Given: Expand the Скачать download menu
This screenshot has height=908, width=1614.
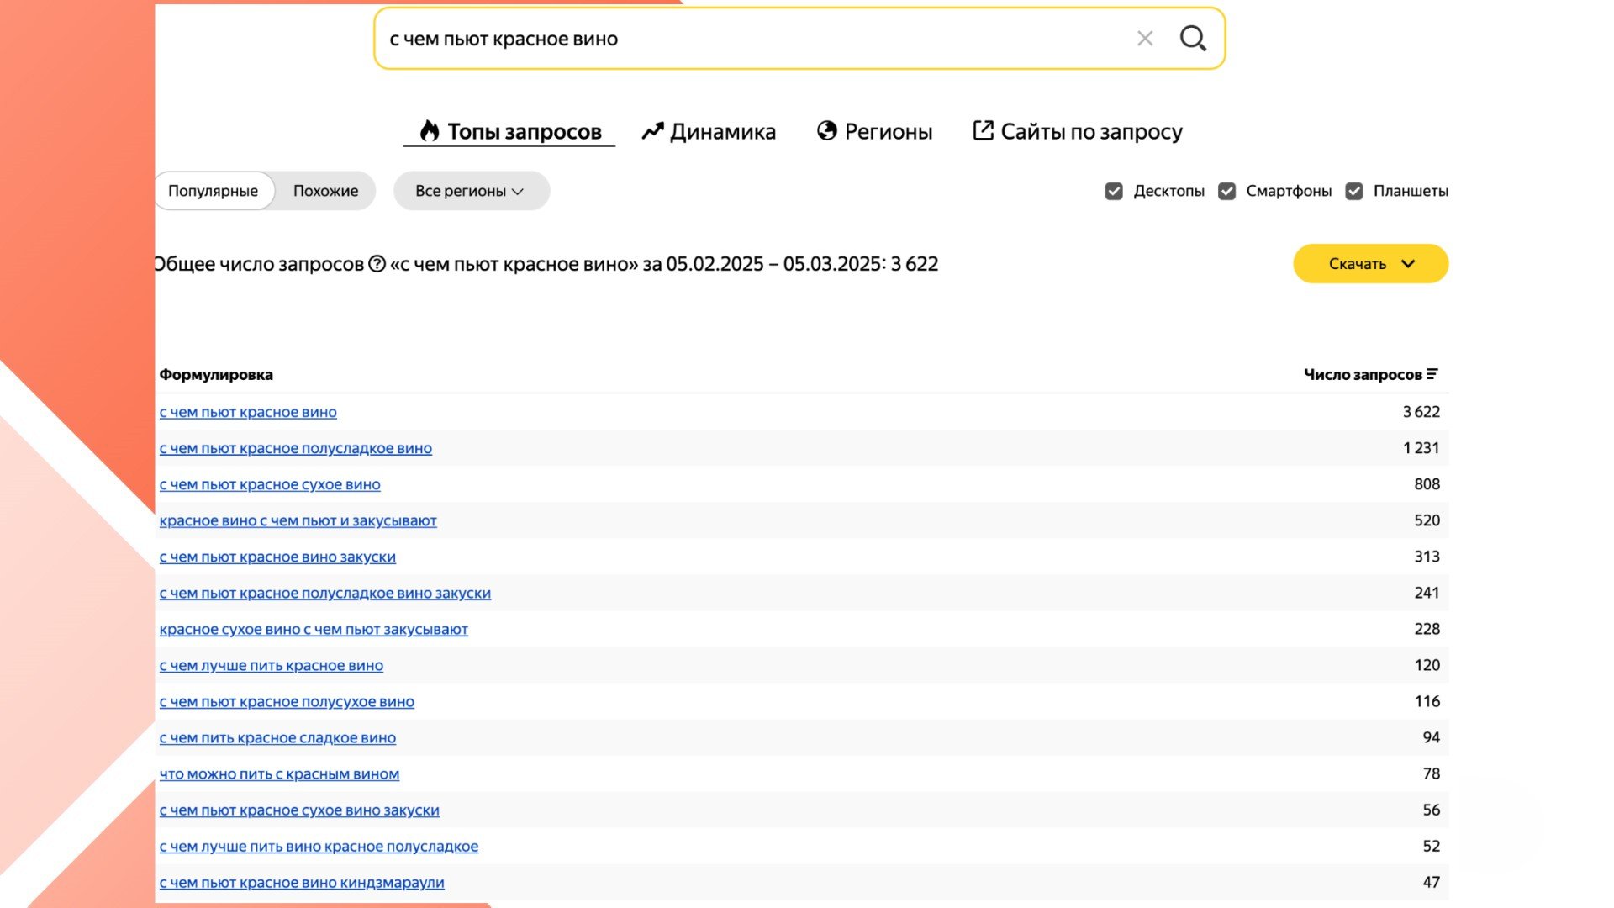Looking at the screenshot, I should 1370,264.
